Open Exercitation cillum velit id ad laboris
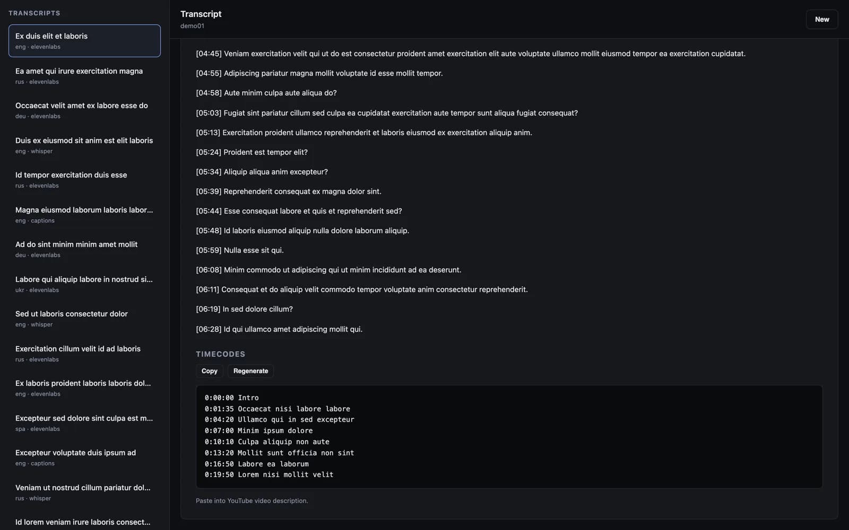The width and height of the screenshot is (849, 530). [84, 354]
